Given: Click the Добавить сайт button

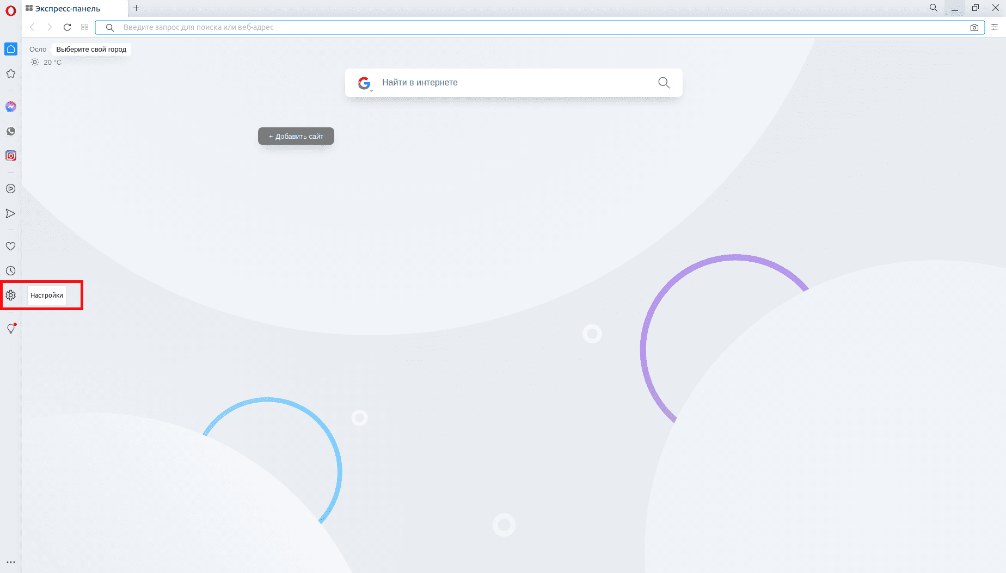Looking at the screenshot, I should [x=296, y=136].
